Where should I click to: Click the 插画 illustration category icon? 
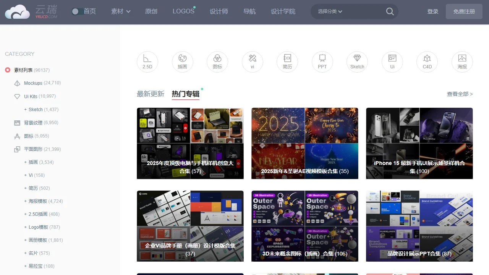tap(182, 61)
